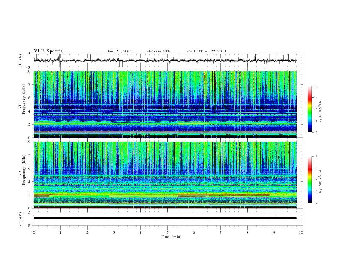Click the ch.2 "Frequency (kHz)" axis label

pos(24,170)
